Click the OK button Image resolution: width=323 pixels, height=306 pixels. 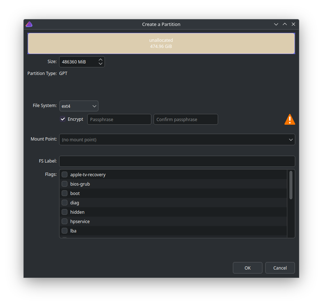coord(247,268)
